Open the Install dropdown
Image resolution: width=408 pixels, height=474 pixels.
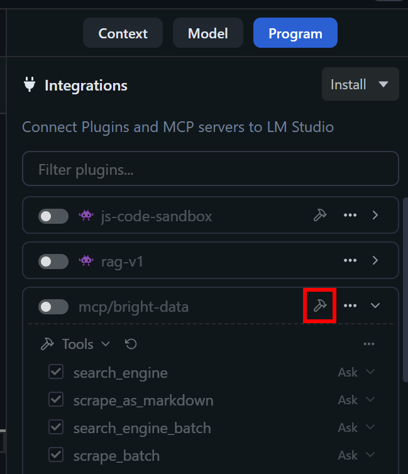pos(360,84)
